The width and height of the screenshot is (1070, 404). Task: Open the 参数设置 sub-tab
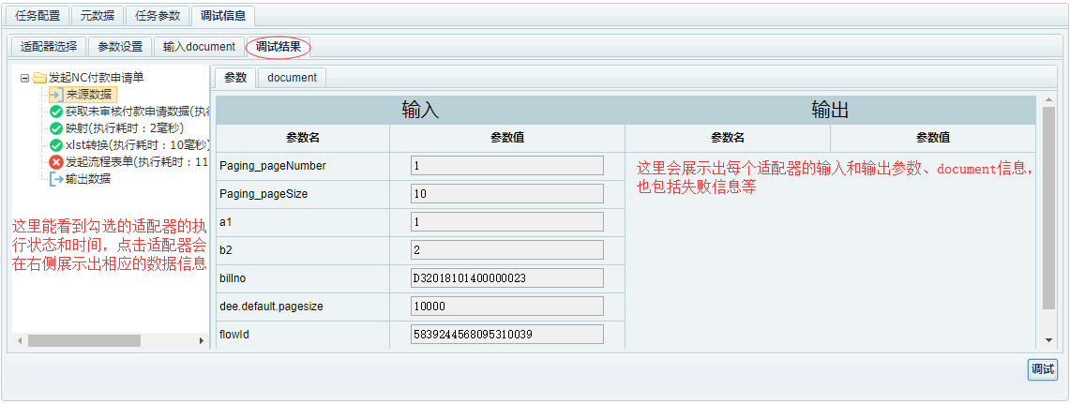click(120, 47)
